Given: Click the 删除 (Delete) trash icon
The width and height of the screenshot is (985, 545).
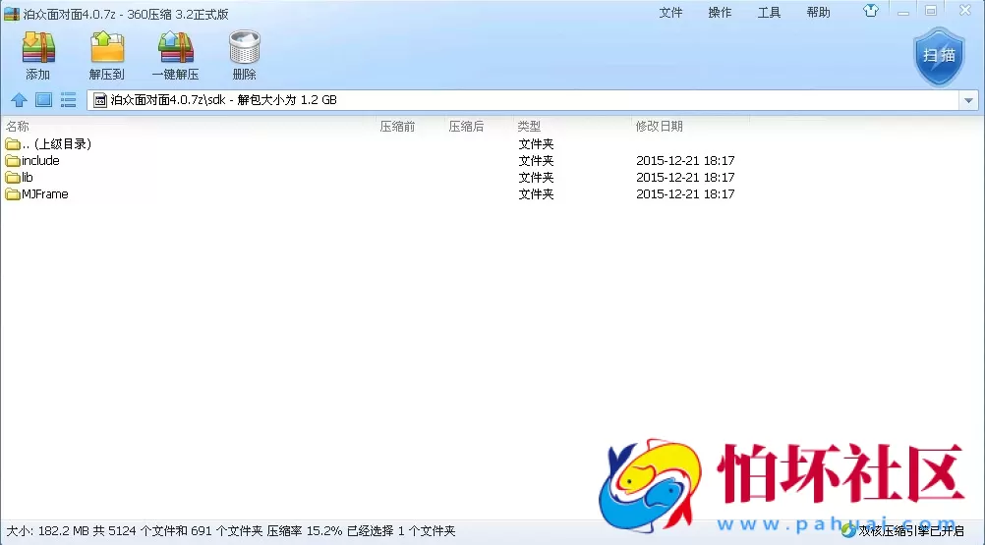Looking at the screenshot, I should pyautogui.click(x=245, y=48).
